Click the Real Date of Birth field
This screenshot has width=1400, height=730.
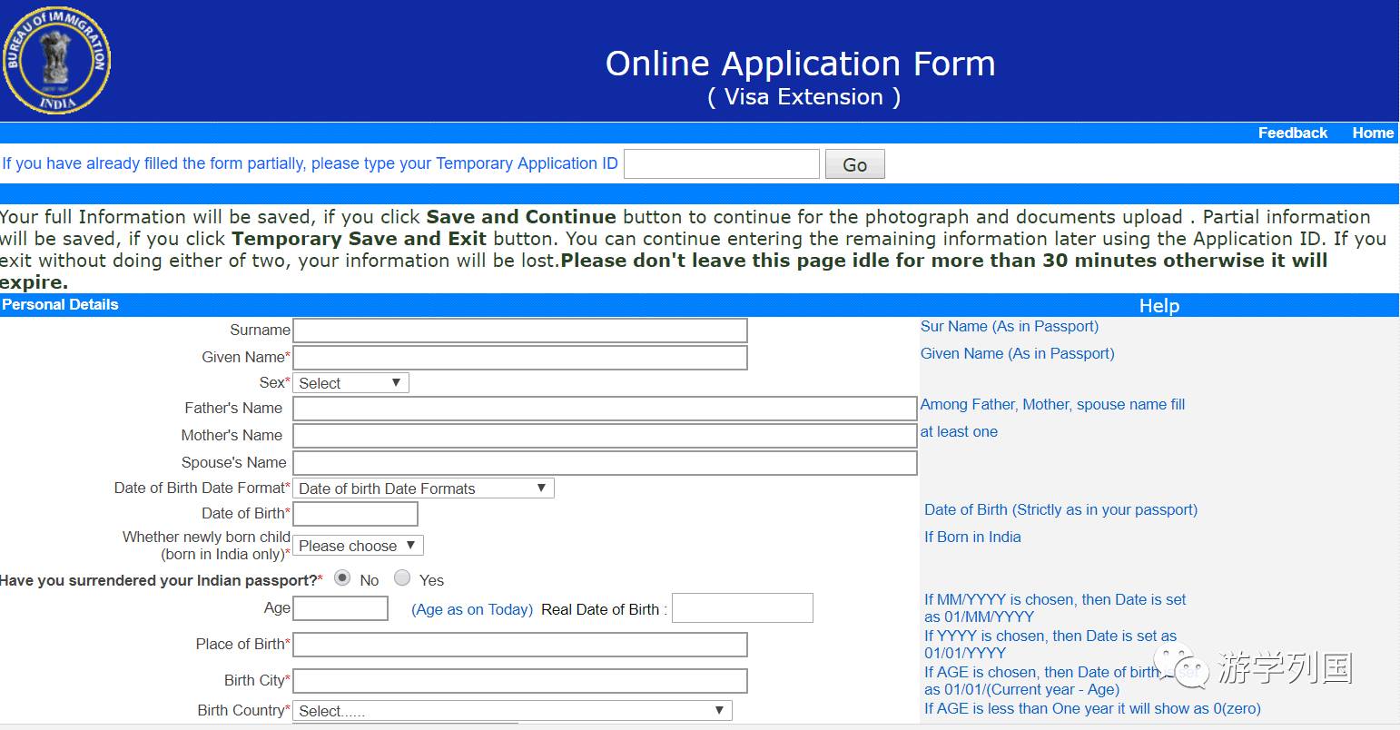tap(743, 608)
